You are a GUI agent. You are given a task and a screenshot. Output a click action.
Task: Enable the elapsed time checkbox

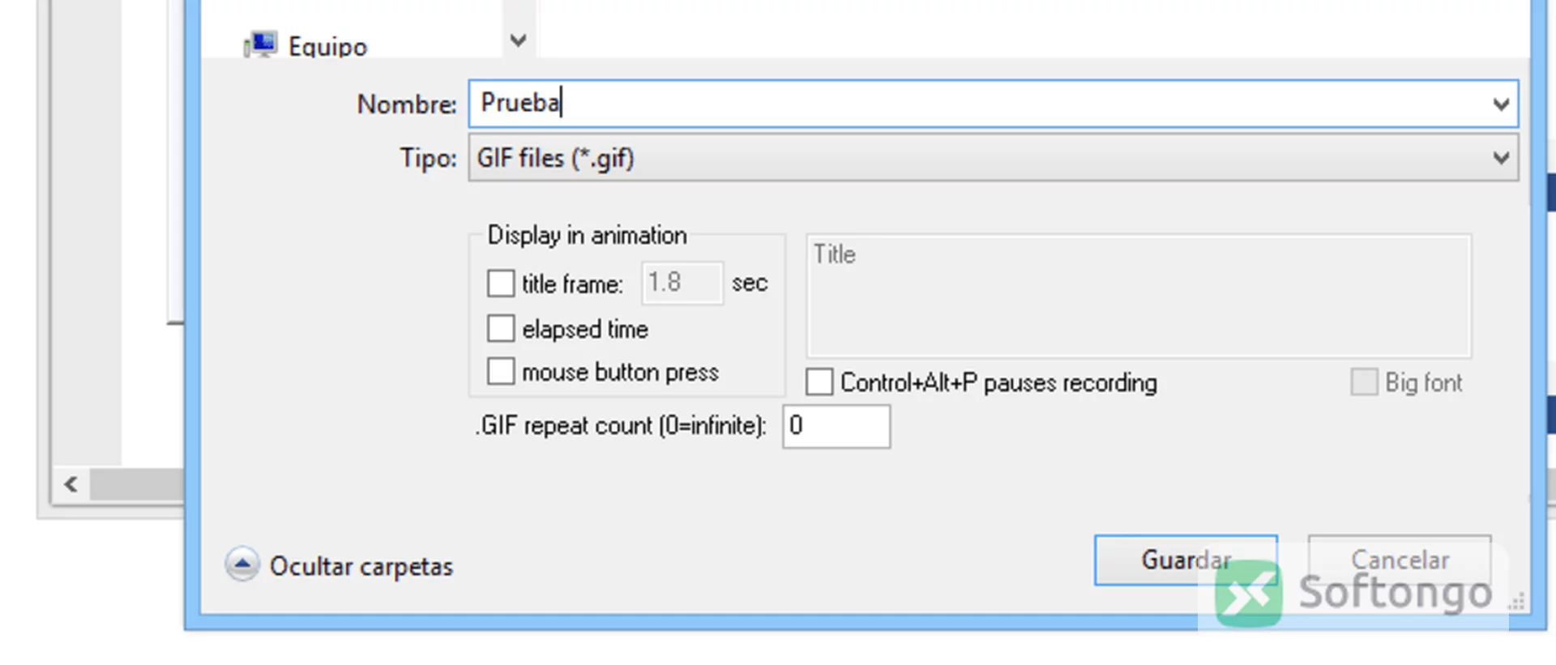pyautogui.click(x=501, y=329)
